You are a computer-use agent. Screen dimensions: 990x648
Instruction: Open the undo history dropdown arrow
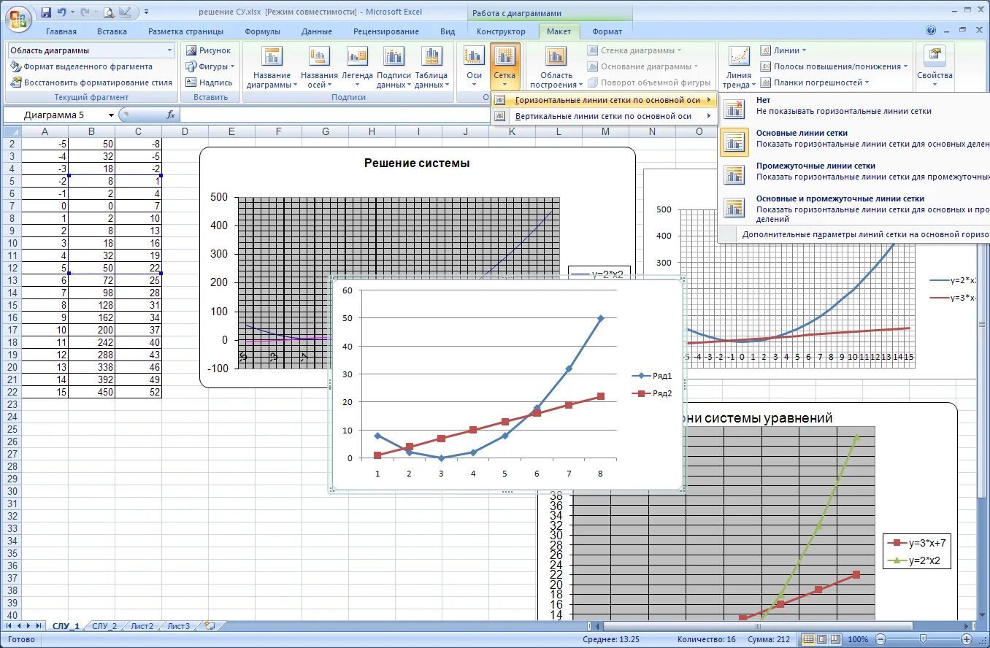[72, 12]
